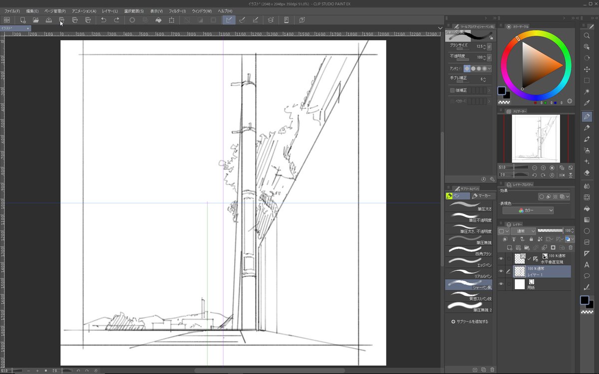This screenshot has width=599, height=374.
Task: Click the flip horizontal icon in Navigator
Action: pyautogui.click(x=562, y=175)
